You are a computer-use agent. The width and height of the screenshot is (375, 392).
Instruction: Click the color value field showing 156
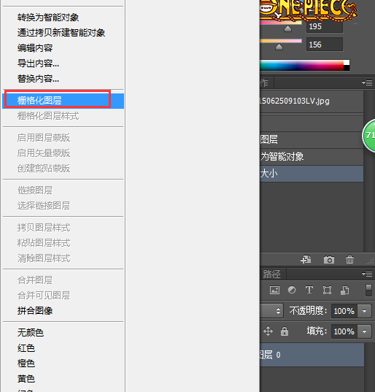pyautogui.click(x=325, y=45)
